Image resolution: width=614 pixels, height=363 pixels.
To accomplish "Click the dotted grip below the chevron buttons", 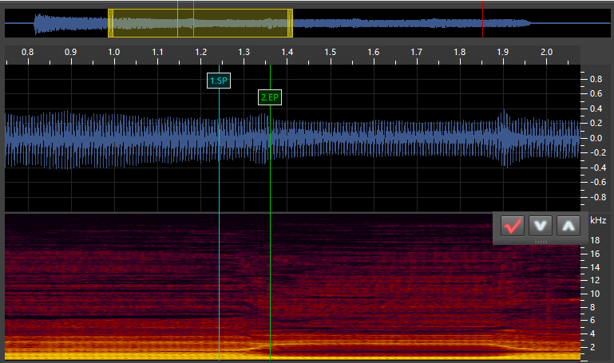I will 541,241.
